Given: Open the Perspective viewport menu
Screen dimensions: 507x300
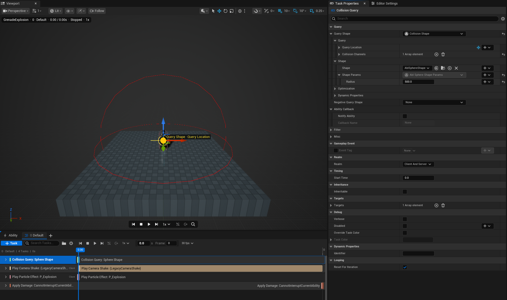Looking at the screenshot, I should pyautogui.click(x=16, y=11).
